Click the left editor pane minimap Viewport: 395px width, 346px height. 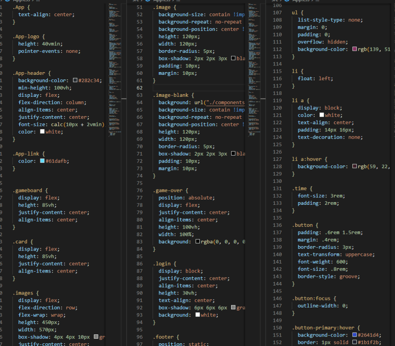[x=115, y=69]
